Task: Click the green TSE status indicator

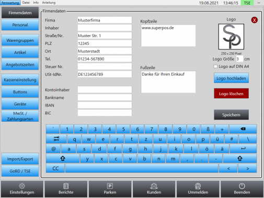Action: pos(247,3)
